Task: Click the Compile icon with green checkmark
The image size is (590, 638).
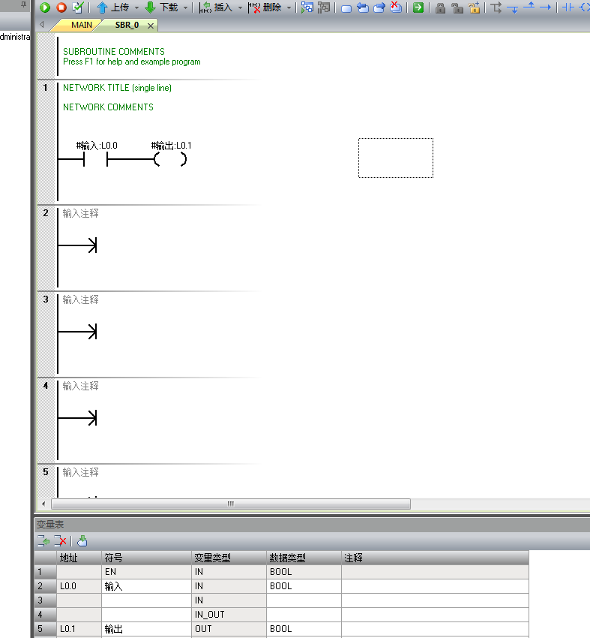Action: tap(78, 8)
